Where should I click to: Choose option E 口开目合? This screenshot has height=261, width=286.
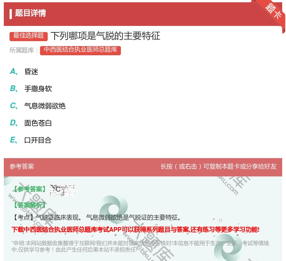pos(38,140)
